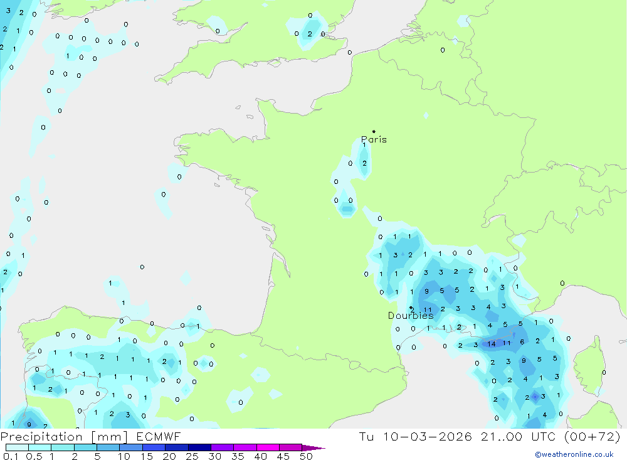627x460 pixels.
Task: Select the 35–40 mm legend color swatch
Action: (x=245, y=447)
